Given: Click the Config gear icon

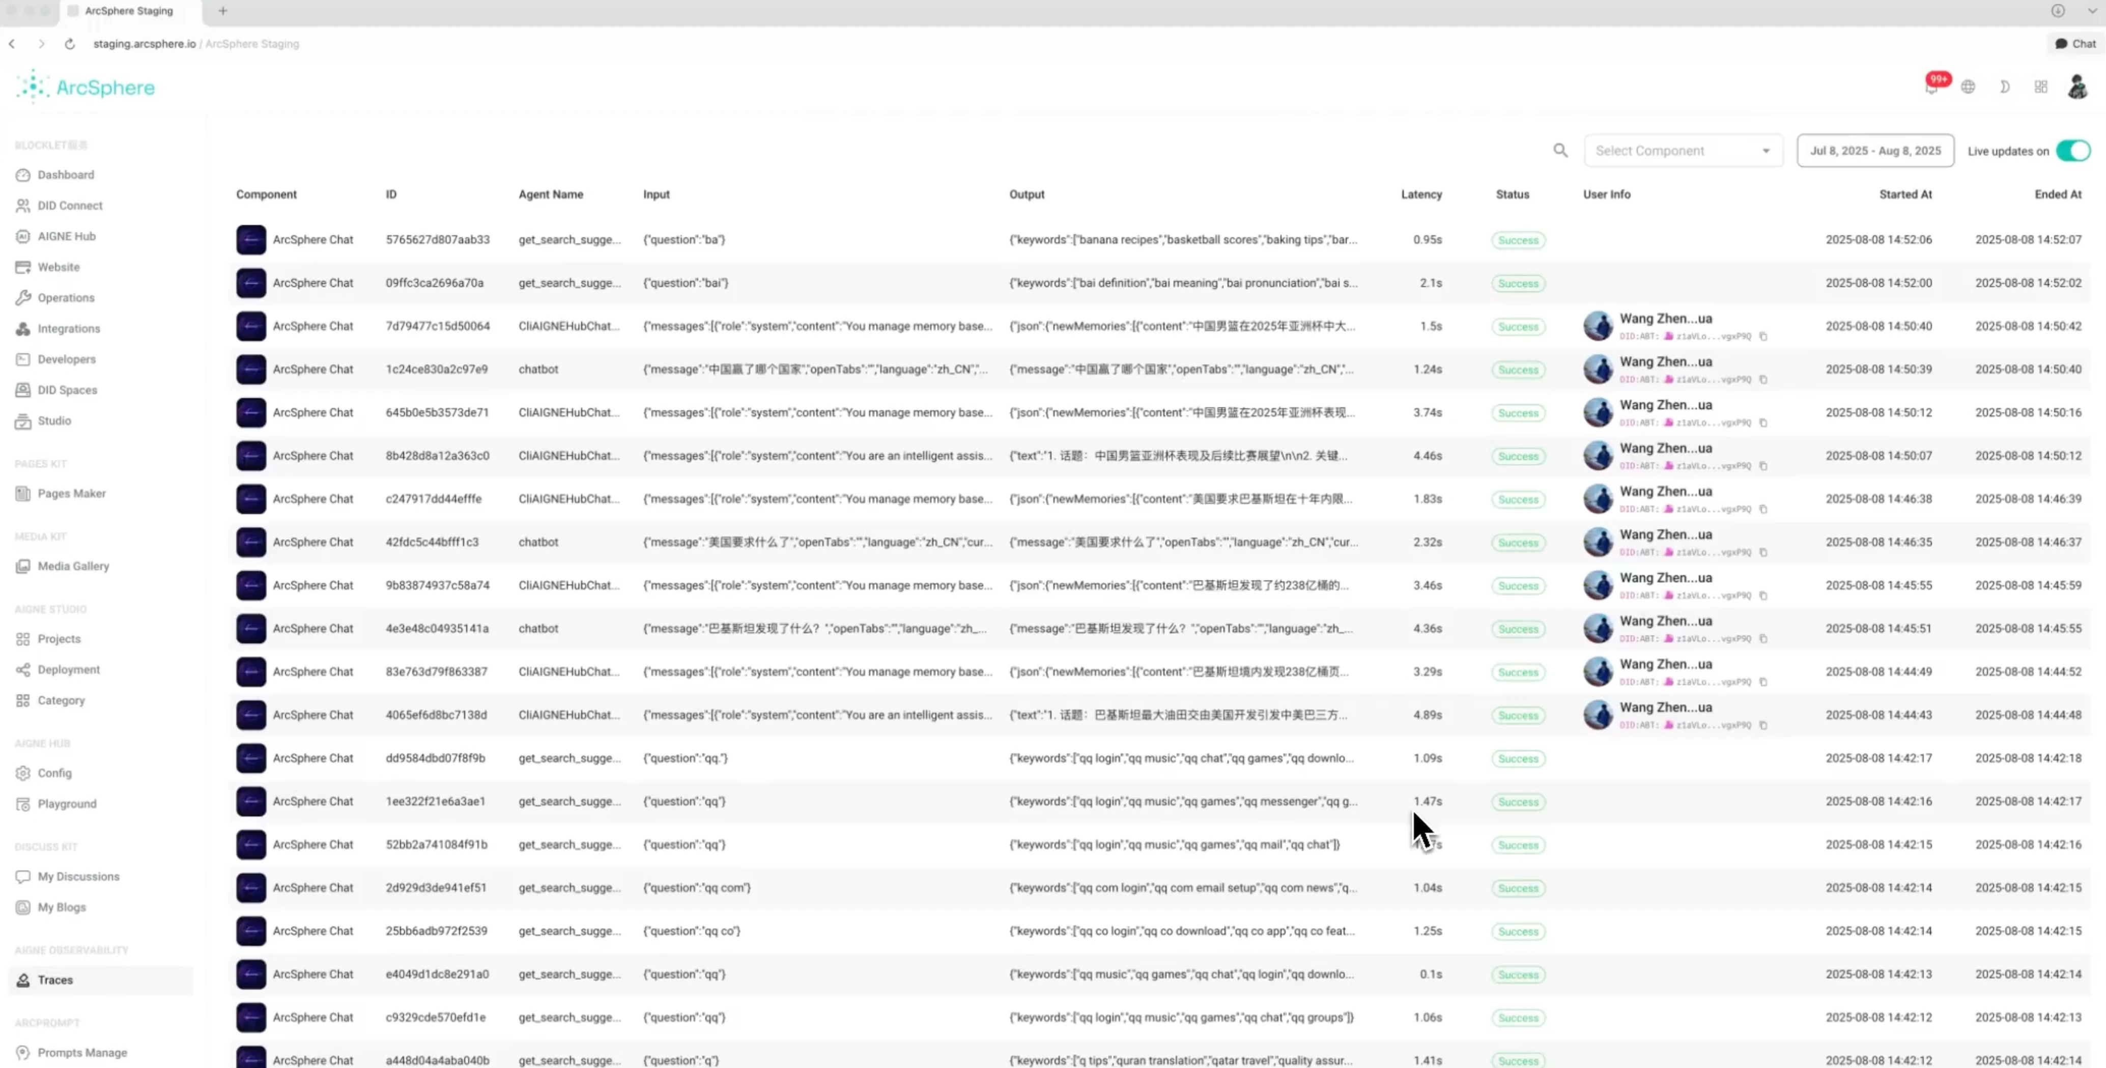Looking at the screenshot, I should tap(23, 773).
